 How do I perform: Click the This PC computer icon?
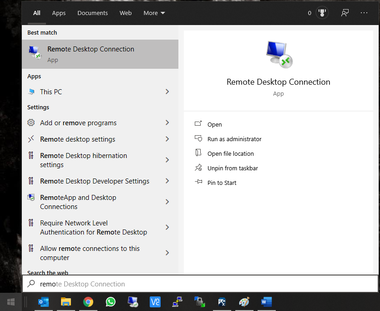coord(31,92)
